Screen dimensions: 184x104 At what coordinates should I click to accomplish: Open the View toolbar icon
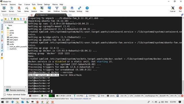pyautogui.click(x=42, y=9)
